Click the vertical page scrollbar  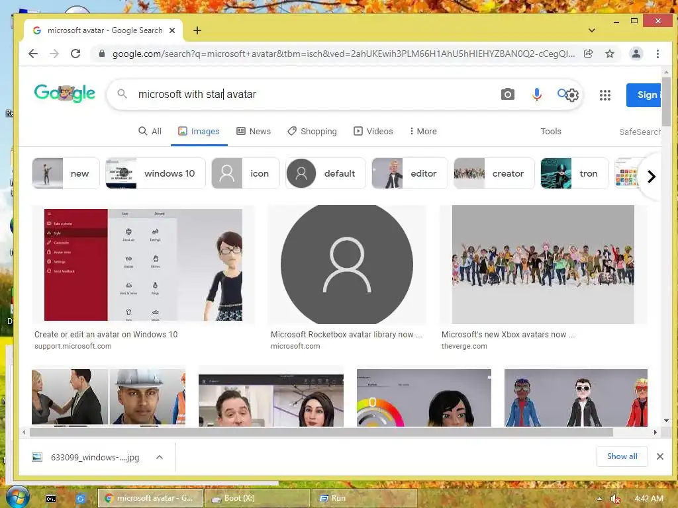click(x=666, y=102)
